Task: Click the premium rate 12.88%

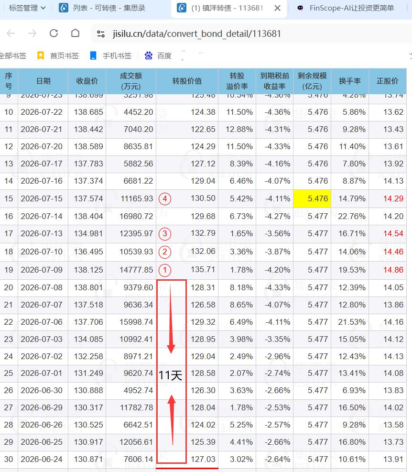Action: pos(239,130)
